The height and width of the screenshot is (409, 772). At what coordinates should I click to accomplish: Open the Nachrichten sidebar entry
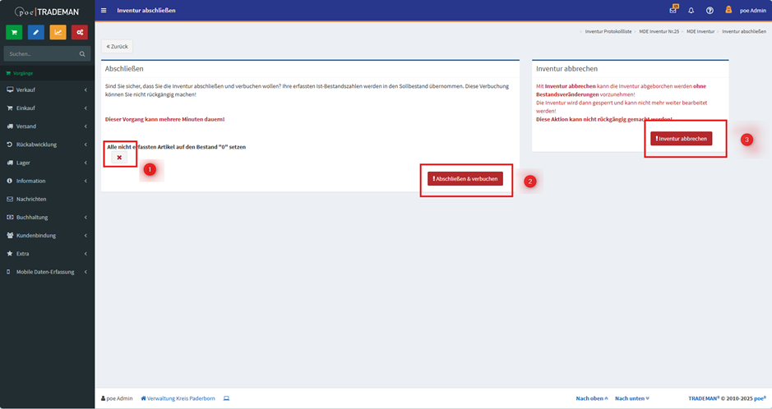[x=47, y=199]
